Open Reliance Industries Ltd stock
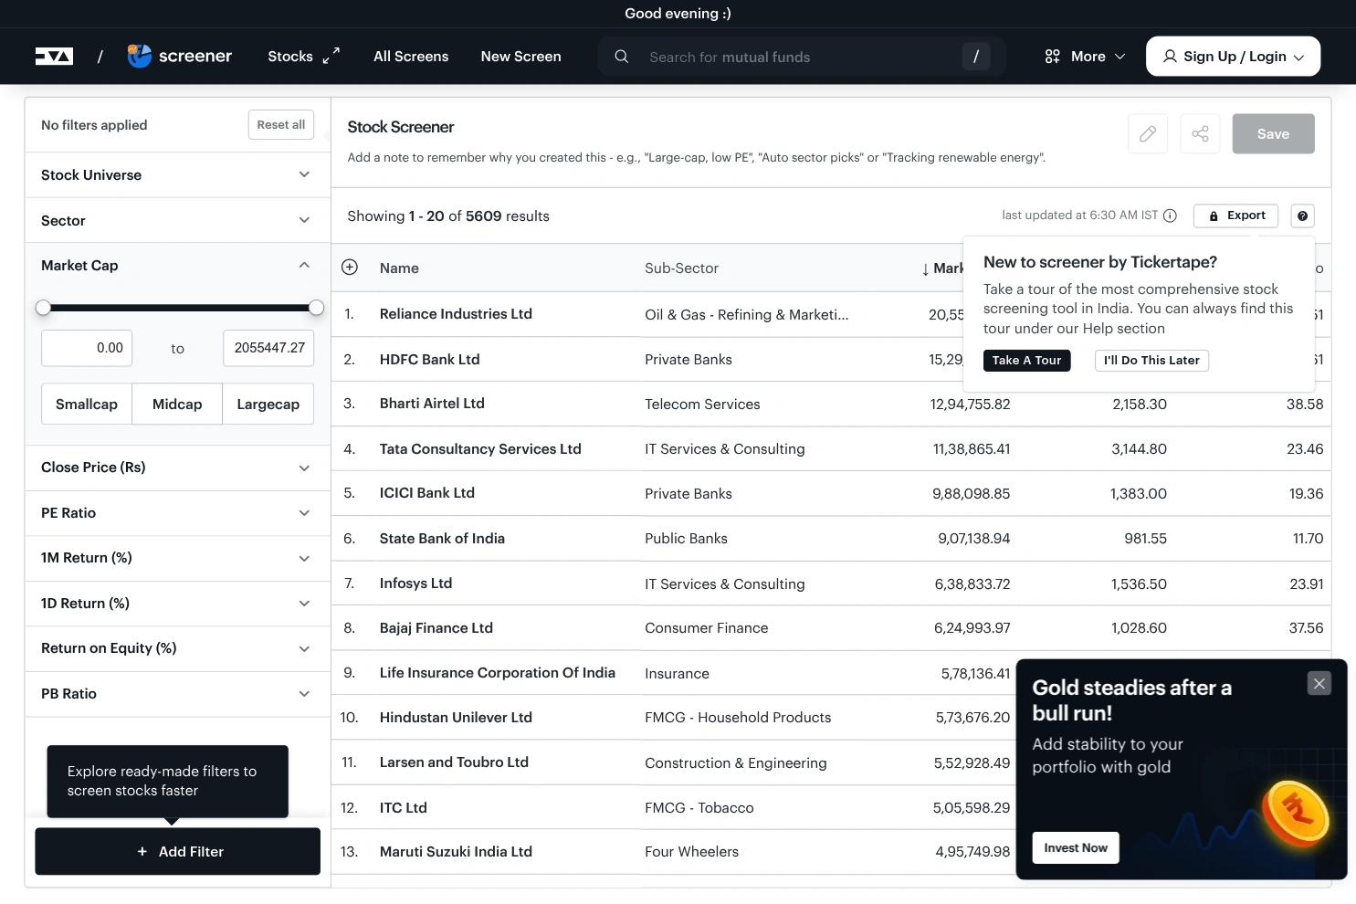 (456, 314)
